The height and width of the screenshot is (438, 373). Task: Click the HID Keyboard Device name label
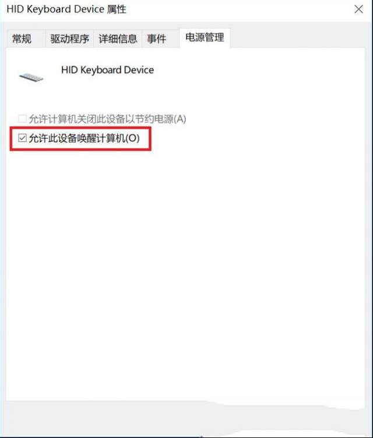pos(107,70)
